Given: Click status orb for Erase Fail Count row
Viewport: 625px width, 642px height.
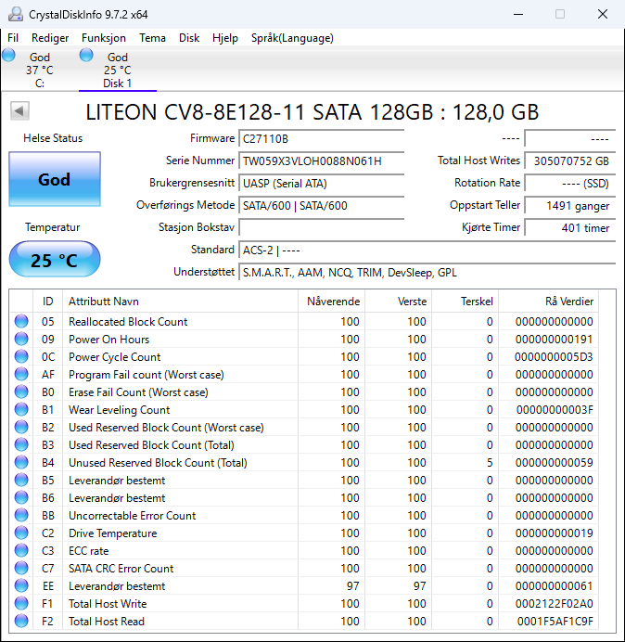Looking at the screenshot, I should coord(21,392).
